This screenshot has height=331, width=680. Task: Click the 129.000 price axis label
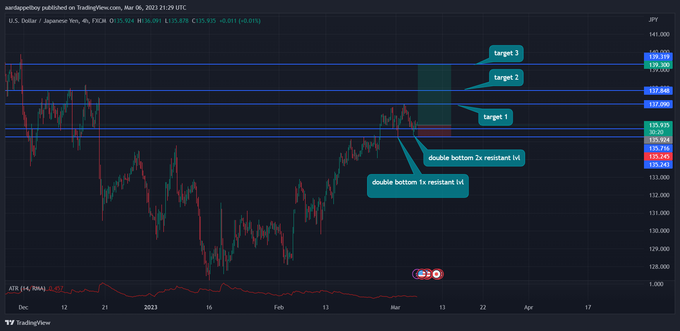pyautogui.click(x=659, y=249)
